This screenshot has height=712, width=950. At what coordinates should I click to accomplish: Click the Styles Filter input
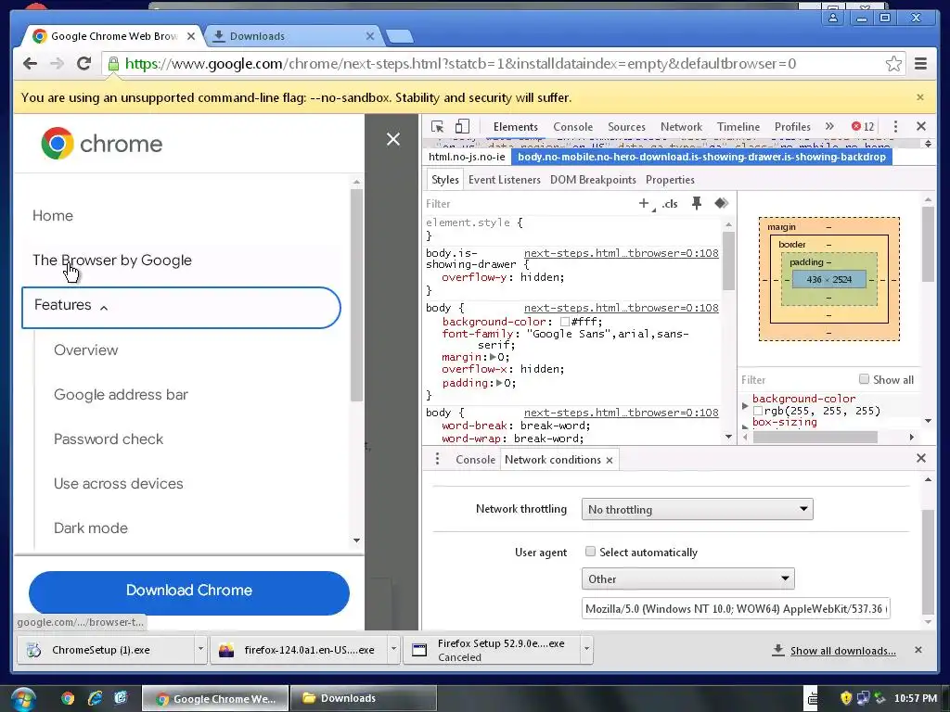click(x=527, y=204)
